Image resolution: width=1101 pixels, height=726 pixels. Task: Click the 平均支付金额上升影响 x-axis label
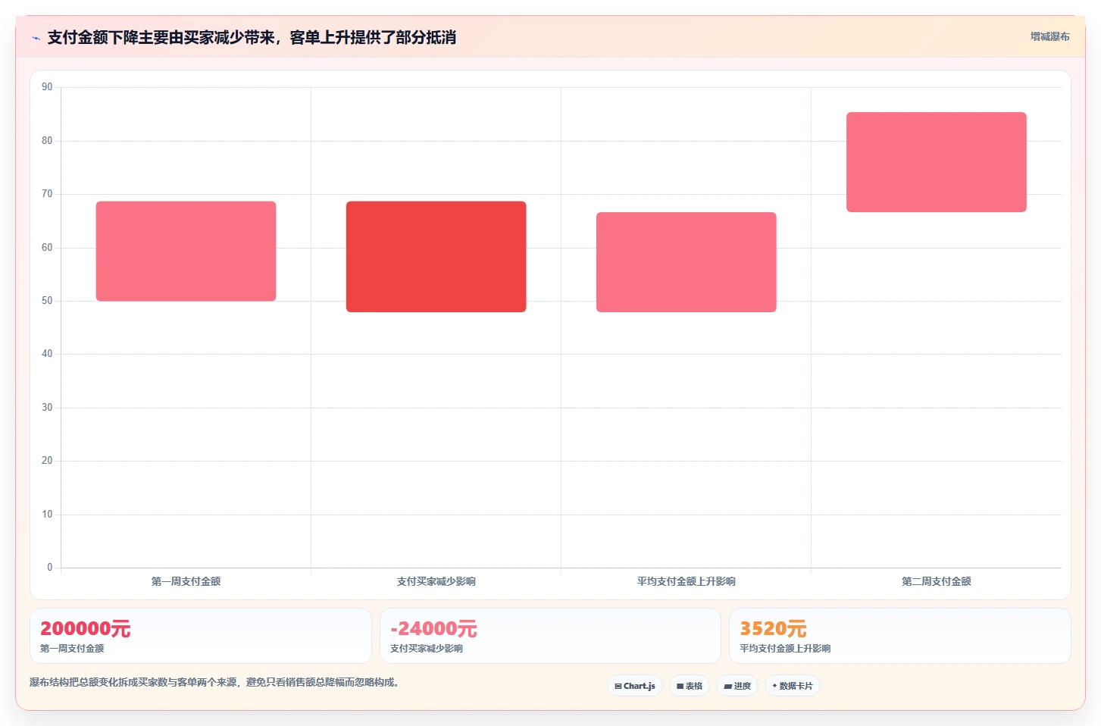click(686, 581)
